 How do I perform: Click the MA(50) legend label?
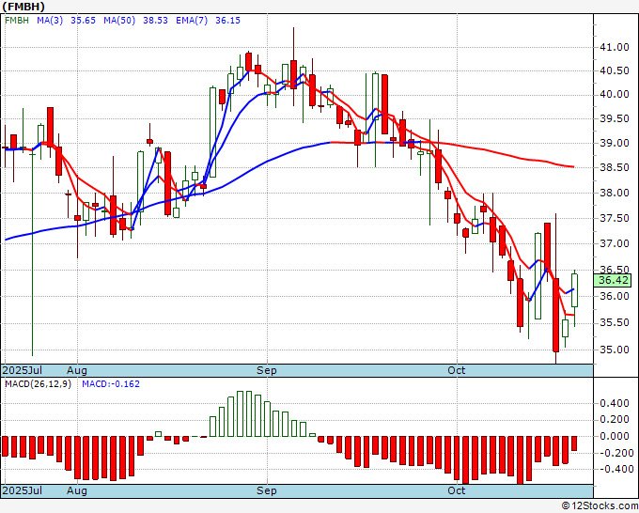click(x=119, y=21)
